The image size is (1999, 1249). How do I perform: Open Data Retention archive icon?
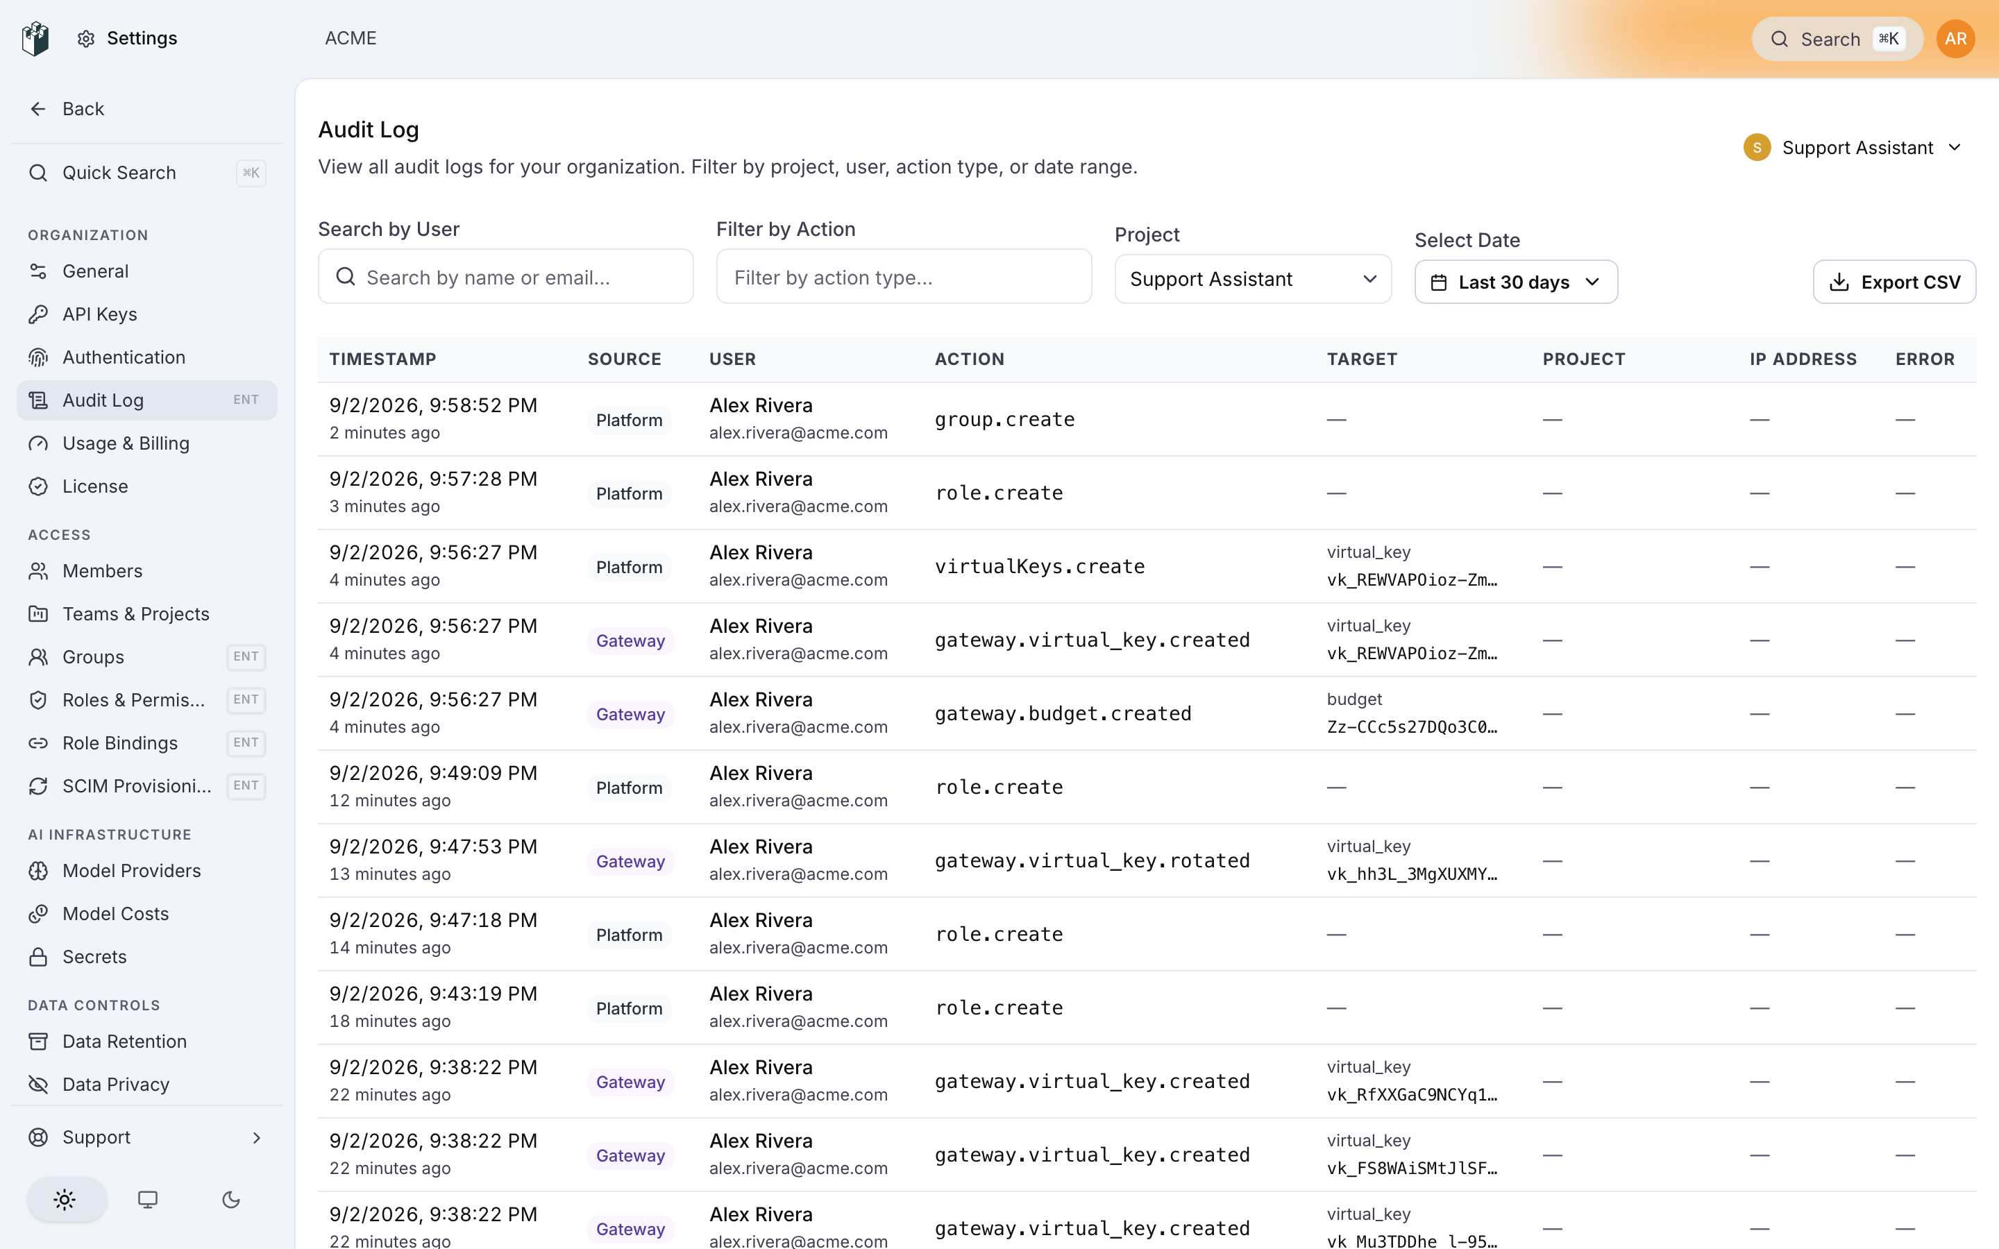click(38, 1042)
